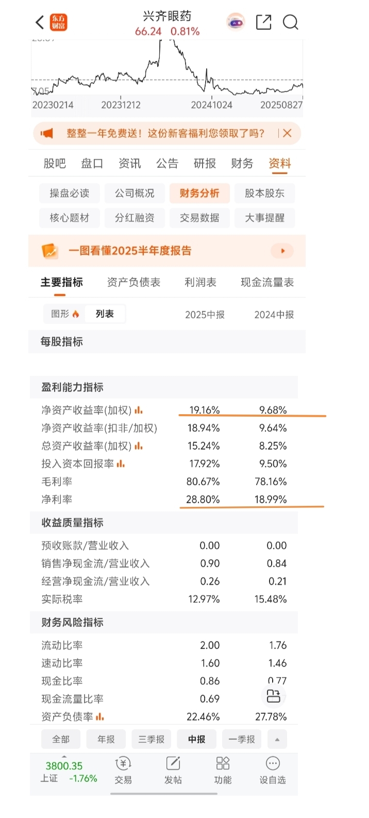The width and height of the screenshot is (369, 818).
Task: Open the 分红融资 section button
Action: tap(135, 218)
